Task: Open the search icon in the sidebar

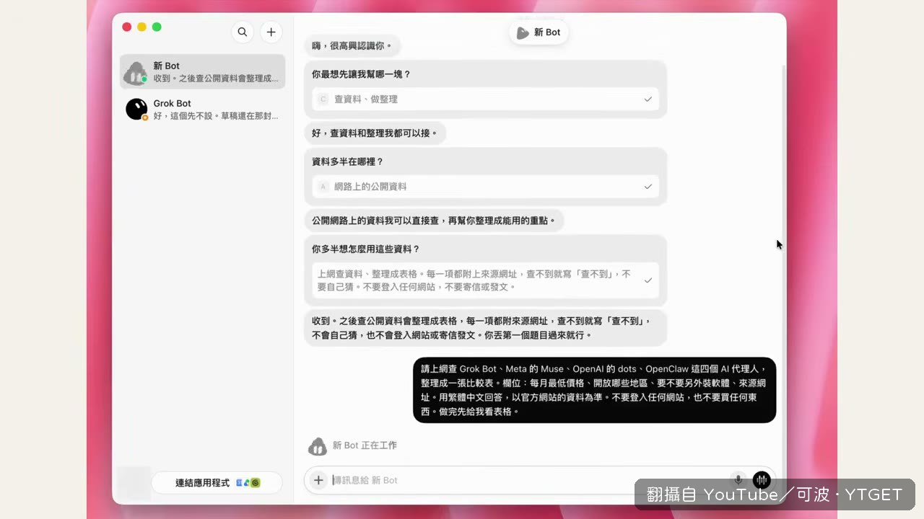Action: tap(243, 32)
